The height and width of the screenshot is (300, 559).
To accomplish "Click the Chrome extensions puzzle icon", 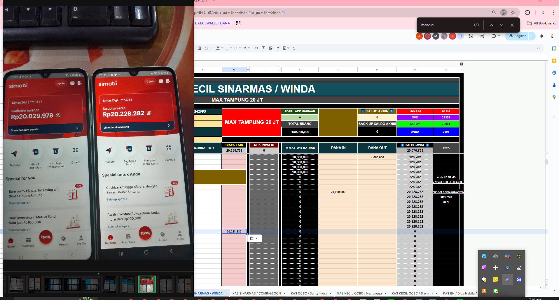I will pos(527,12).
